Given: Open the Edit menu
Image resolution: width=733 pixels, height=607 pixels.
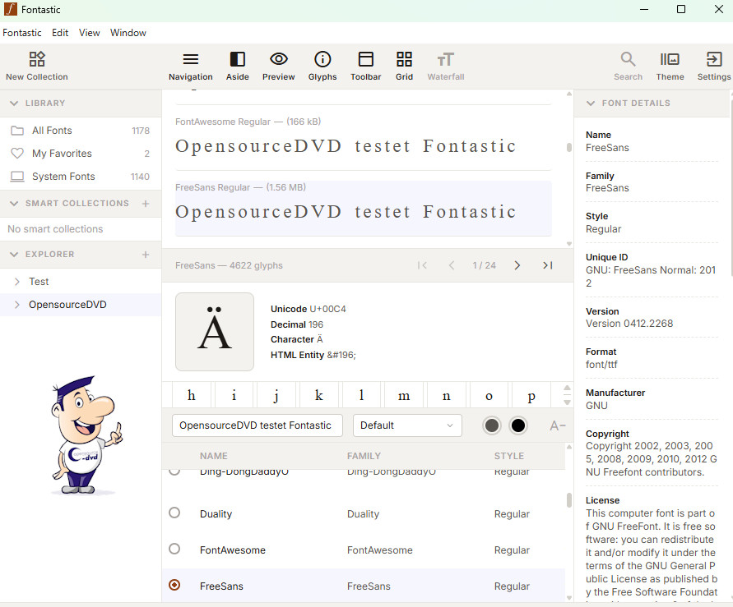Looking at the screenshot, I should pyautogui.click(x=60, y=33).
